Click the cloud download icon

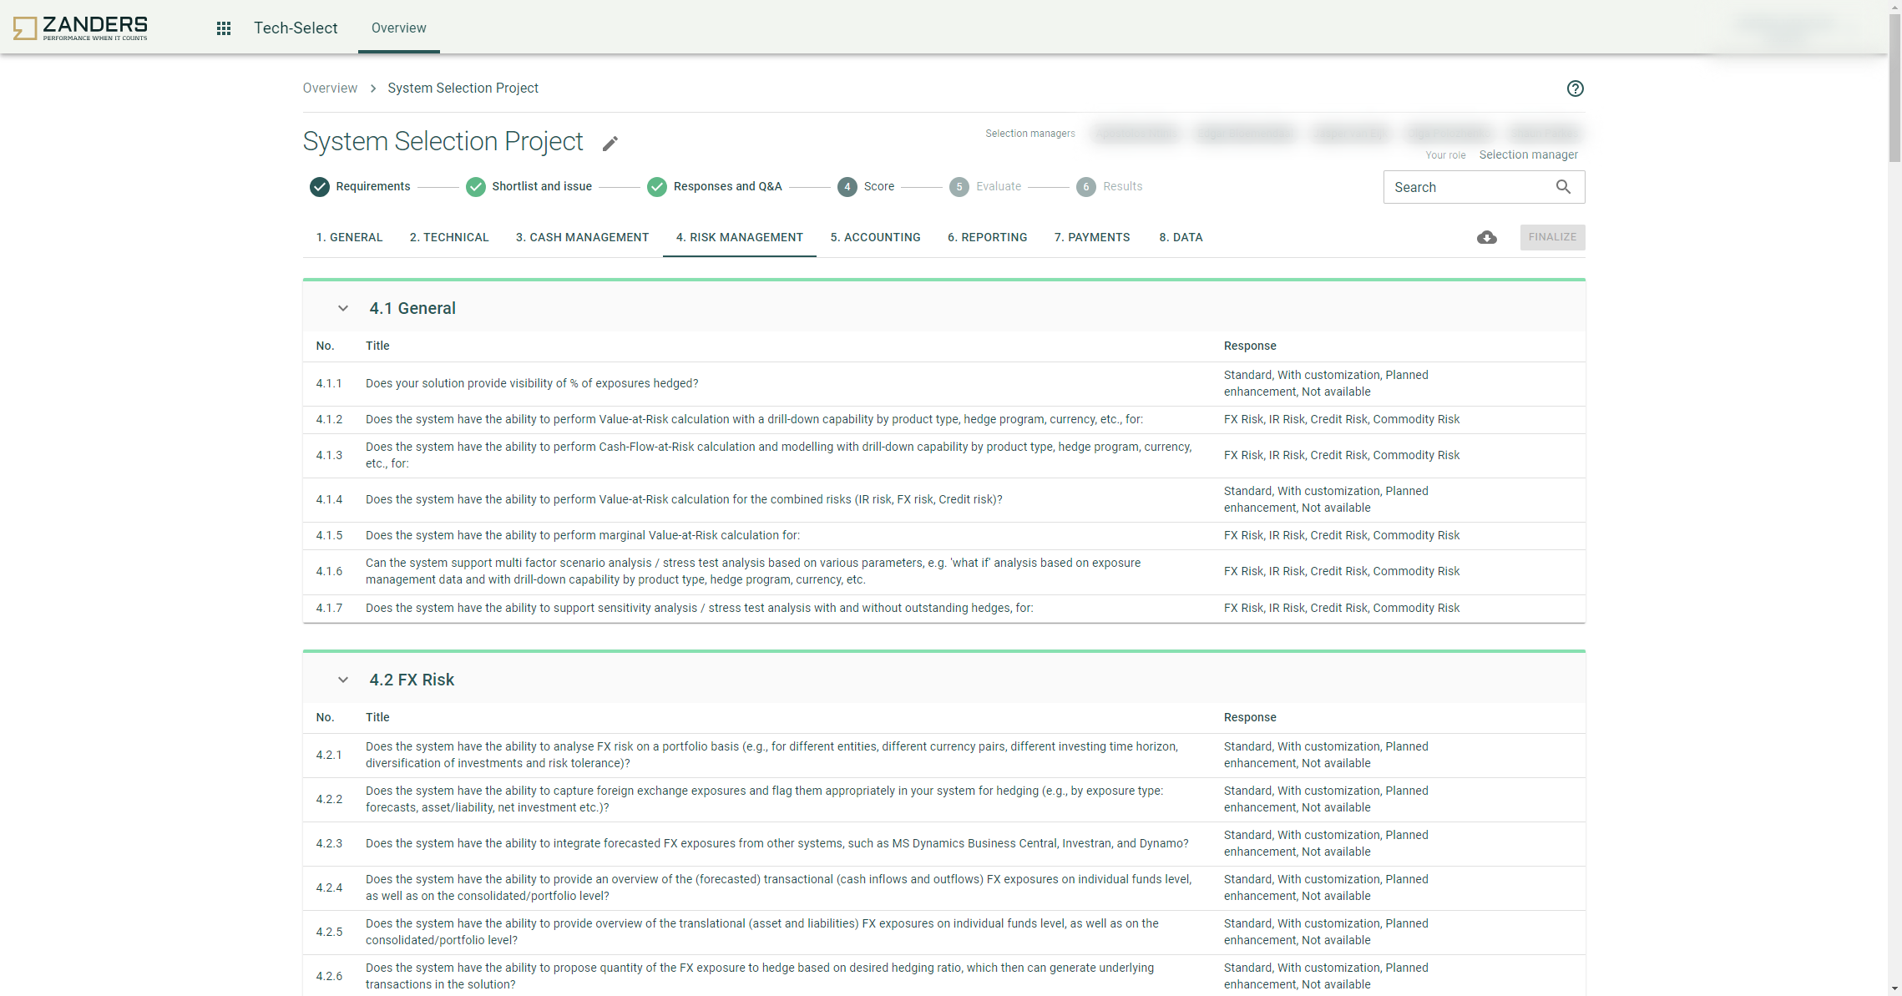click(x=1486, y=238)
